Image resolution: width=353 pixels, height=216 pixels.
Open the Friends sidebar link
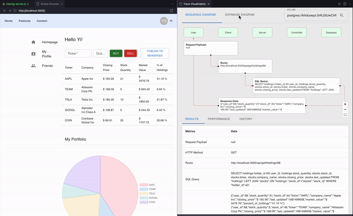pos(47,66)
